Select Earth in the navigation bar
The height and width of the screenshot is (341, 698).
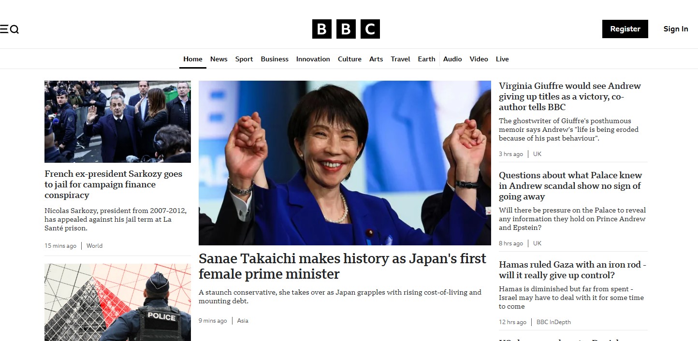point(426,59)
